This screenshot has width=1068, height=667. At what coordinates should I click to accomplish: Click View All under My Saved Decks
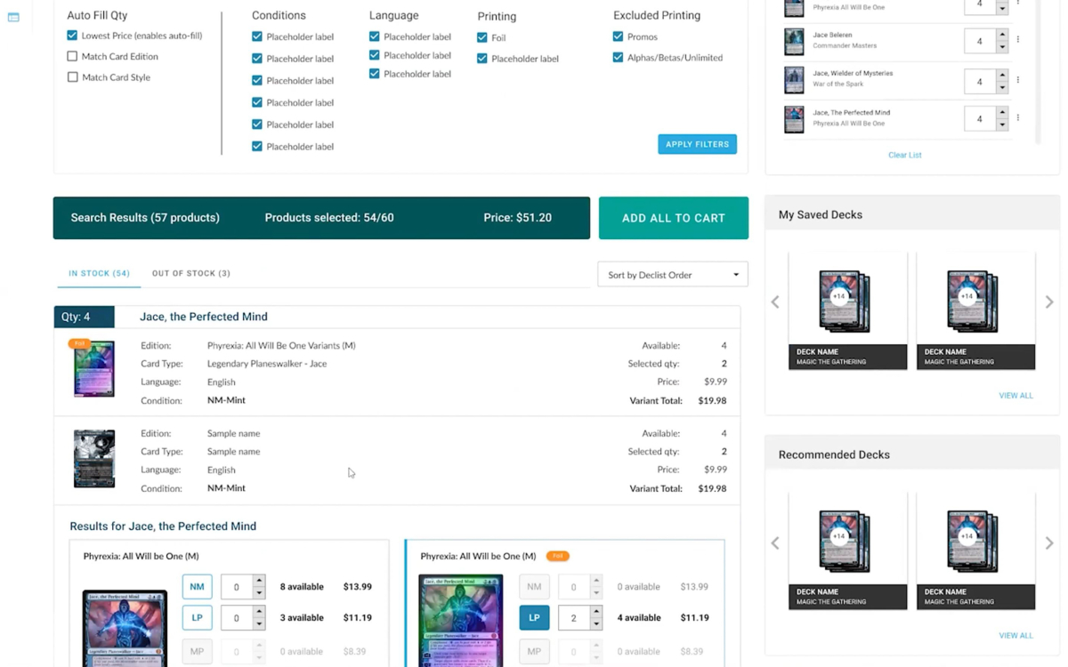point(1015,396)
